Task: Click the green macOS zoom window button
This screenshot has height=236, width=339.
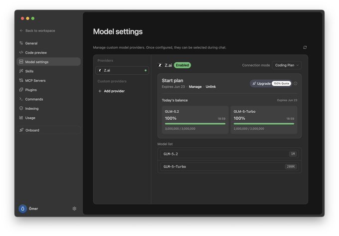Action: [x=33, y=18]
